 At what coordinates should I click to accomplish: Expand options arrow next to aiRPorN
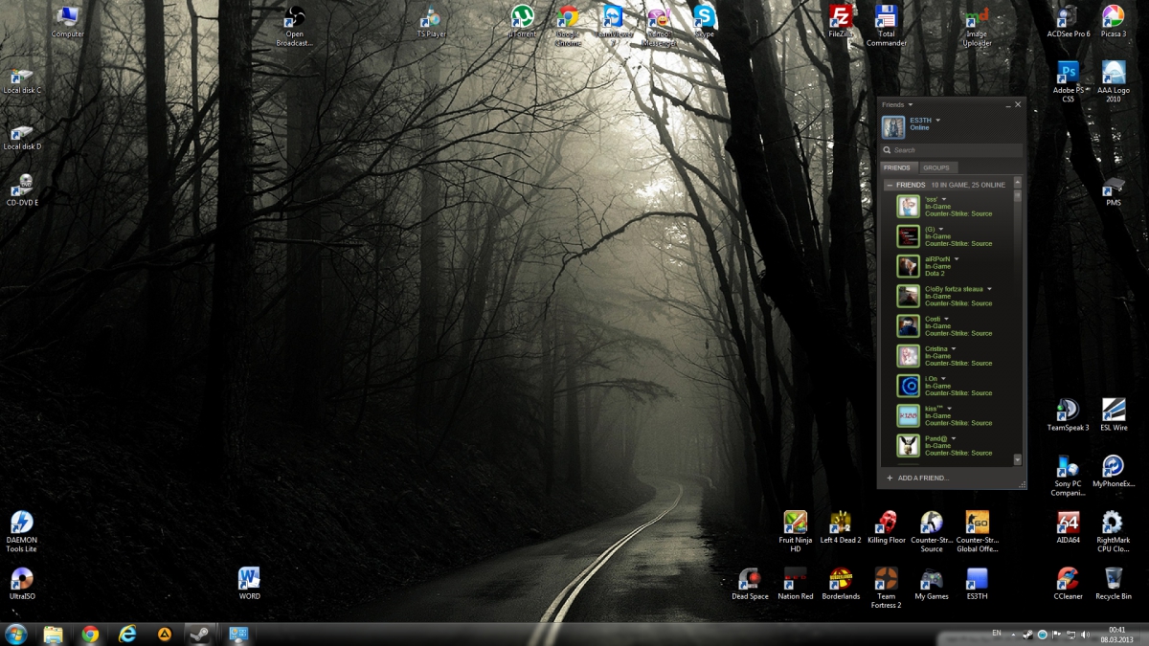click(x=956, y=259)
